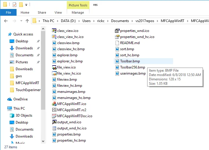Open the gws folder in navigation pane

19,76
